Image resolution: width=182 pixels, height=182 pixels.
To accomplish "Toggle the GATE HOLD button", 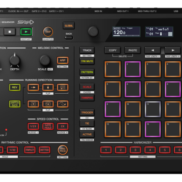I will pos(48,126).
